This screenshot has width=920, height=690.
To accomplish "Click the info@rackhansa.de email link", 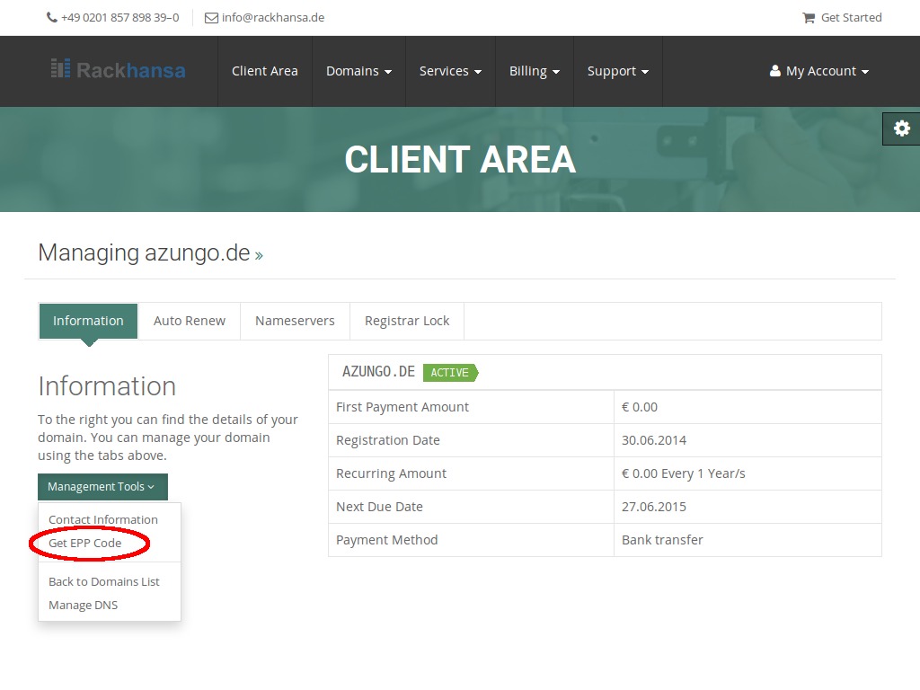I will pos(273,18).
